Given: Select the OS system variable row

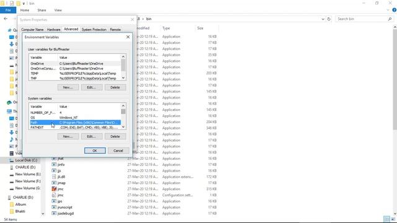Looking at the screenshot, I should point(75,118).
